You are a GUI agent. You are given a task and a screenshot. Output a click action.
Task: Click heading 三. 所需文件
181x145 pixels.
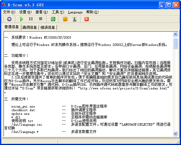pos(16,99)
